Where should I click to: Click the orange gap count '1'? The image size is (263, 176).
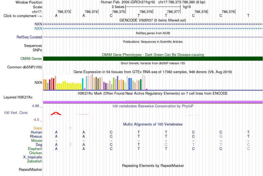pyautogui.click(x=70, y=128)
